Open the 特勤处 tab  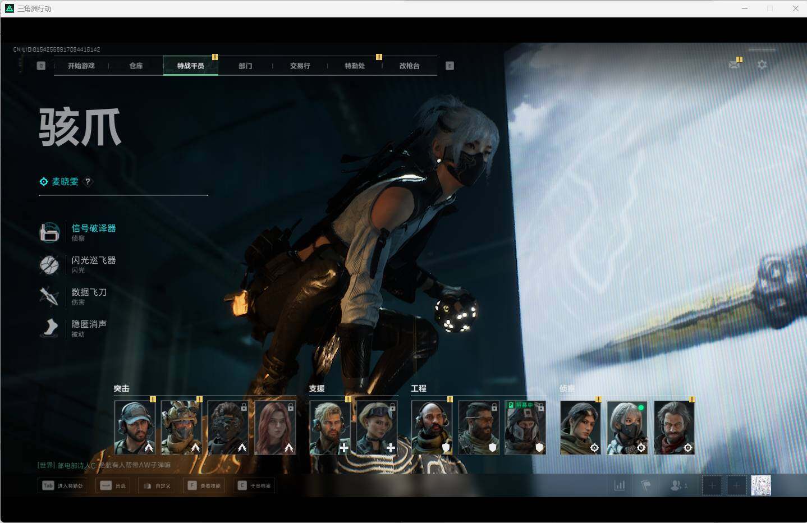(x=355, y=66)
